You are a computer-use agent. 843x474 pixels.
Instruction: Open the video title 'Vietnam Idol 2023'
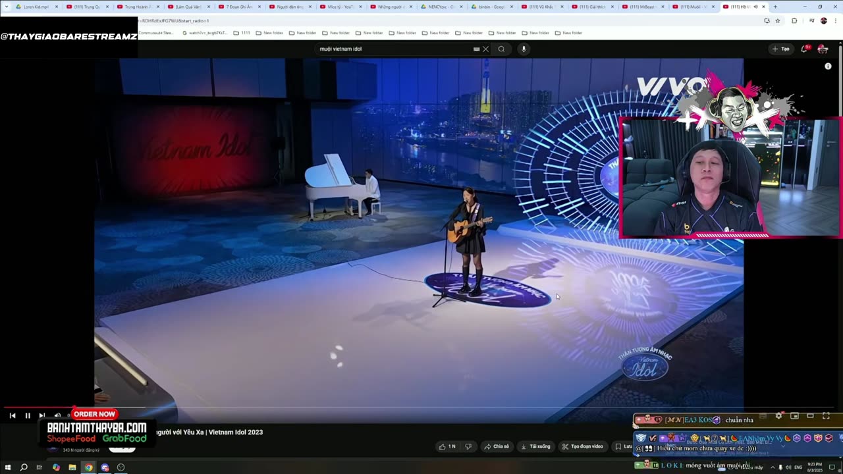pos(209,433)
